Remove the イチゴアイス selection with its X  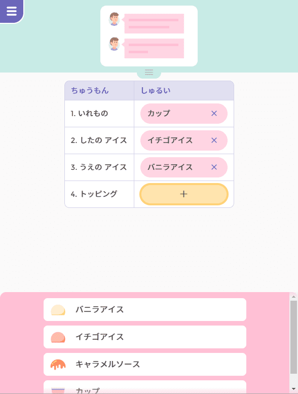[214, 140]
